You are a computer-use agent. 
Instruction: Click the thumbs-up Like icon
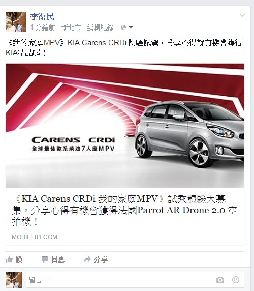pos(9,259)
